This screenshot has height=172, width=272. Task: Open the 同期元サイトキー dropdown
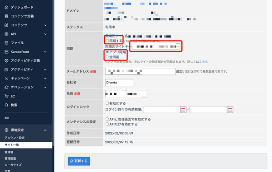pos(156,46)
